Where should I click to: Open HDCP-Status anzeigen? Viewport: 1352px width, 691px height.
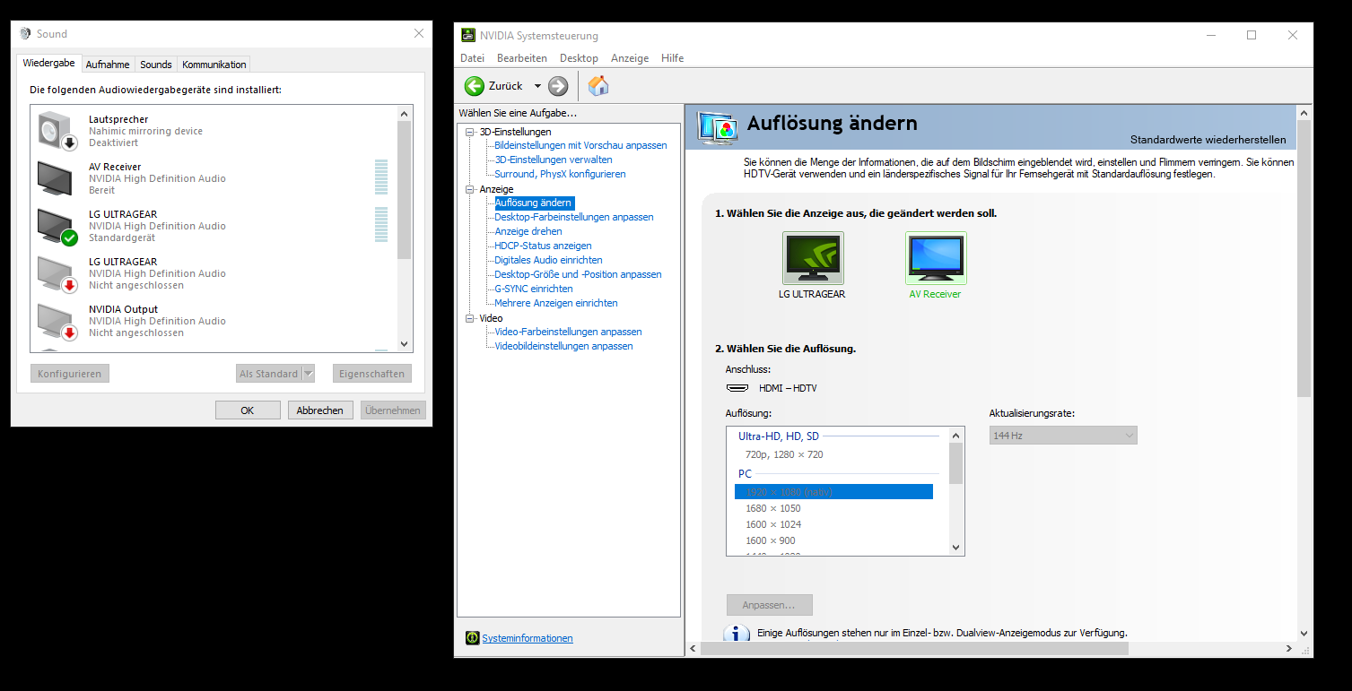[x=543, y=246]
